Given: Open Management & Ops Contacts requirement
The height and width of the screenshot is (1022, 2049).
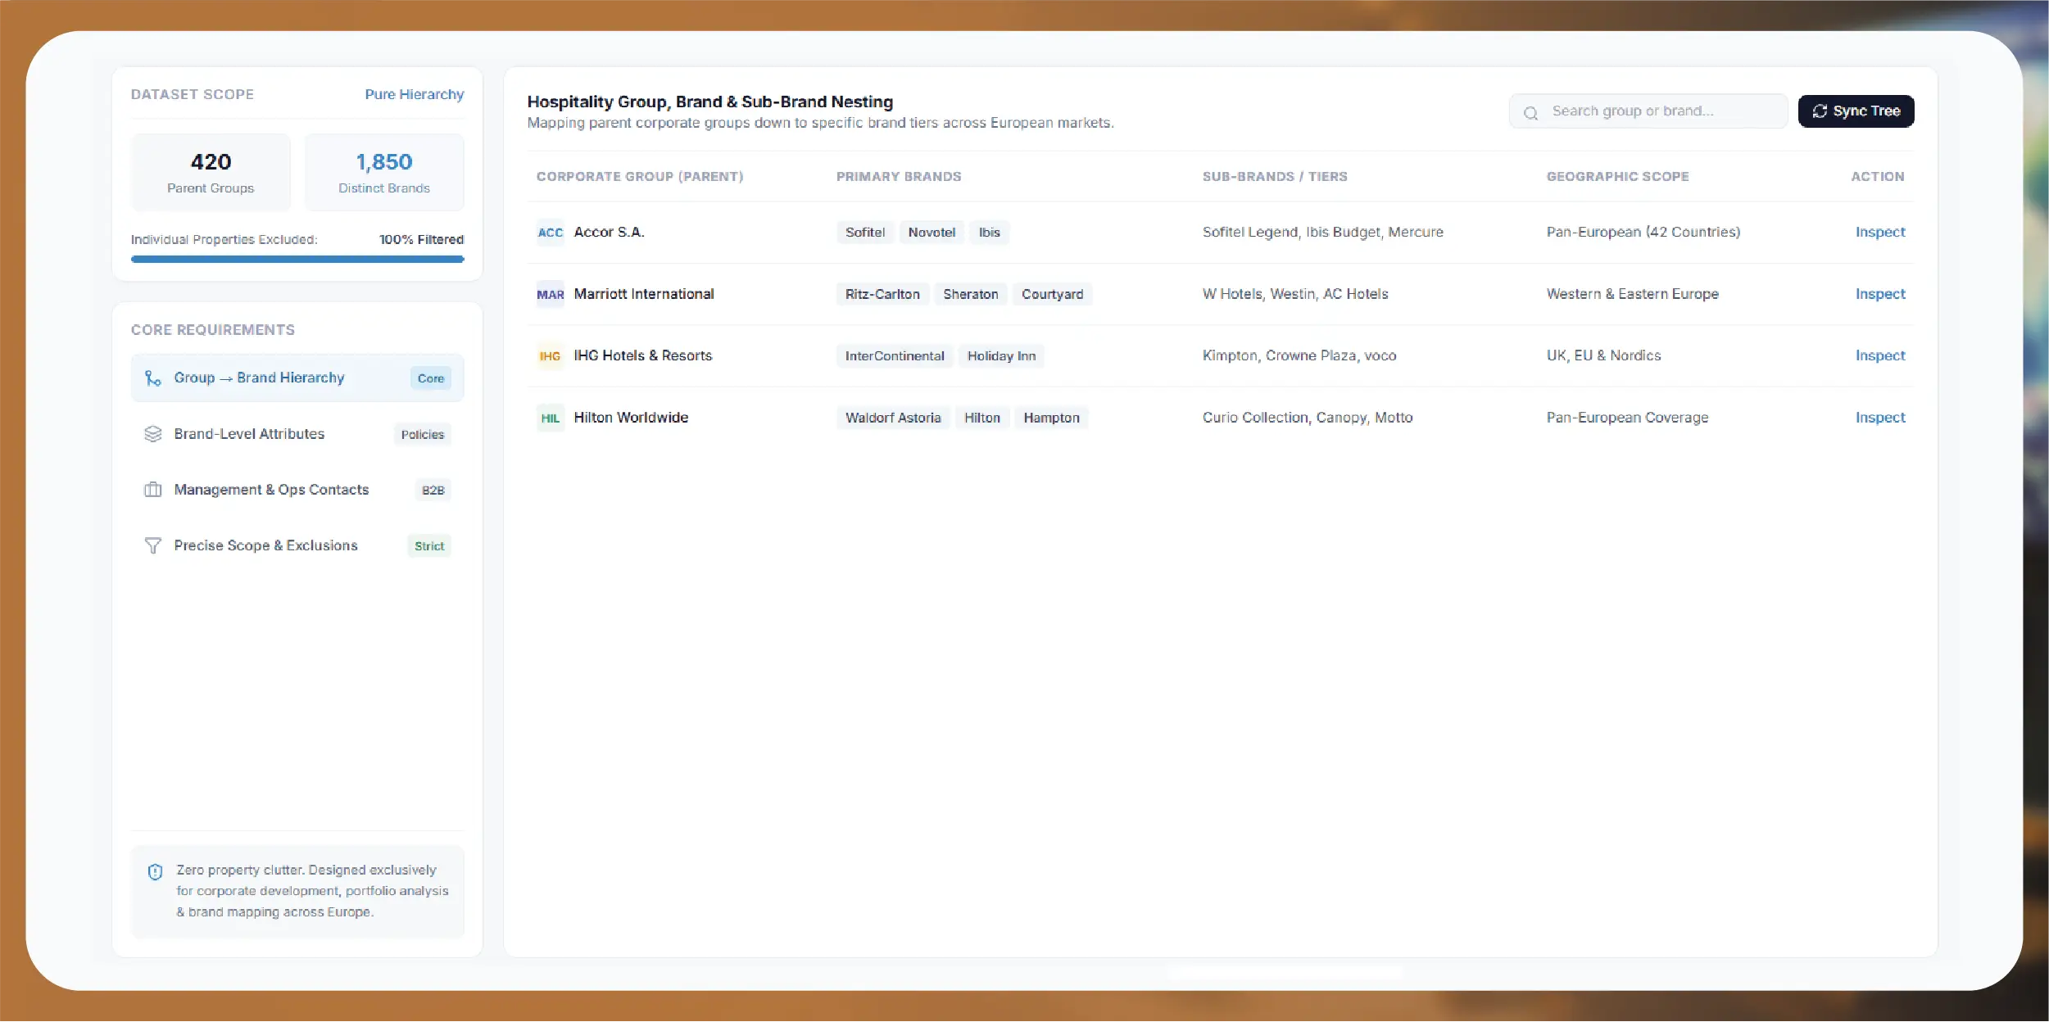Looking at the screenshot, I should (297, 490).
